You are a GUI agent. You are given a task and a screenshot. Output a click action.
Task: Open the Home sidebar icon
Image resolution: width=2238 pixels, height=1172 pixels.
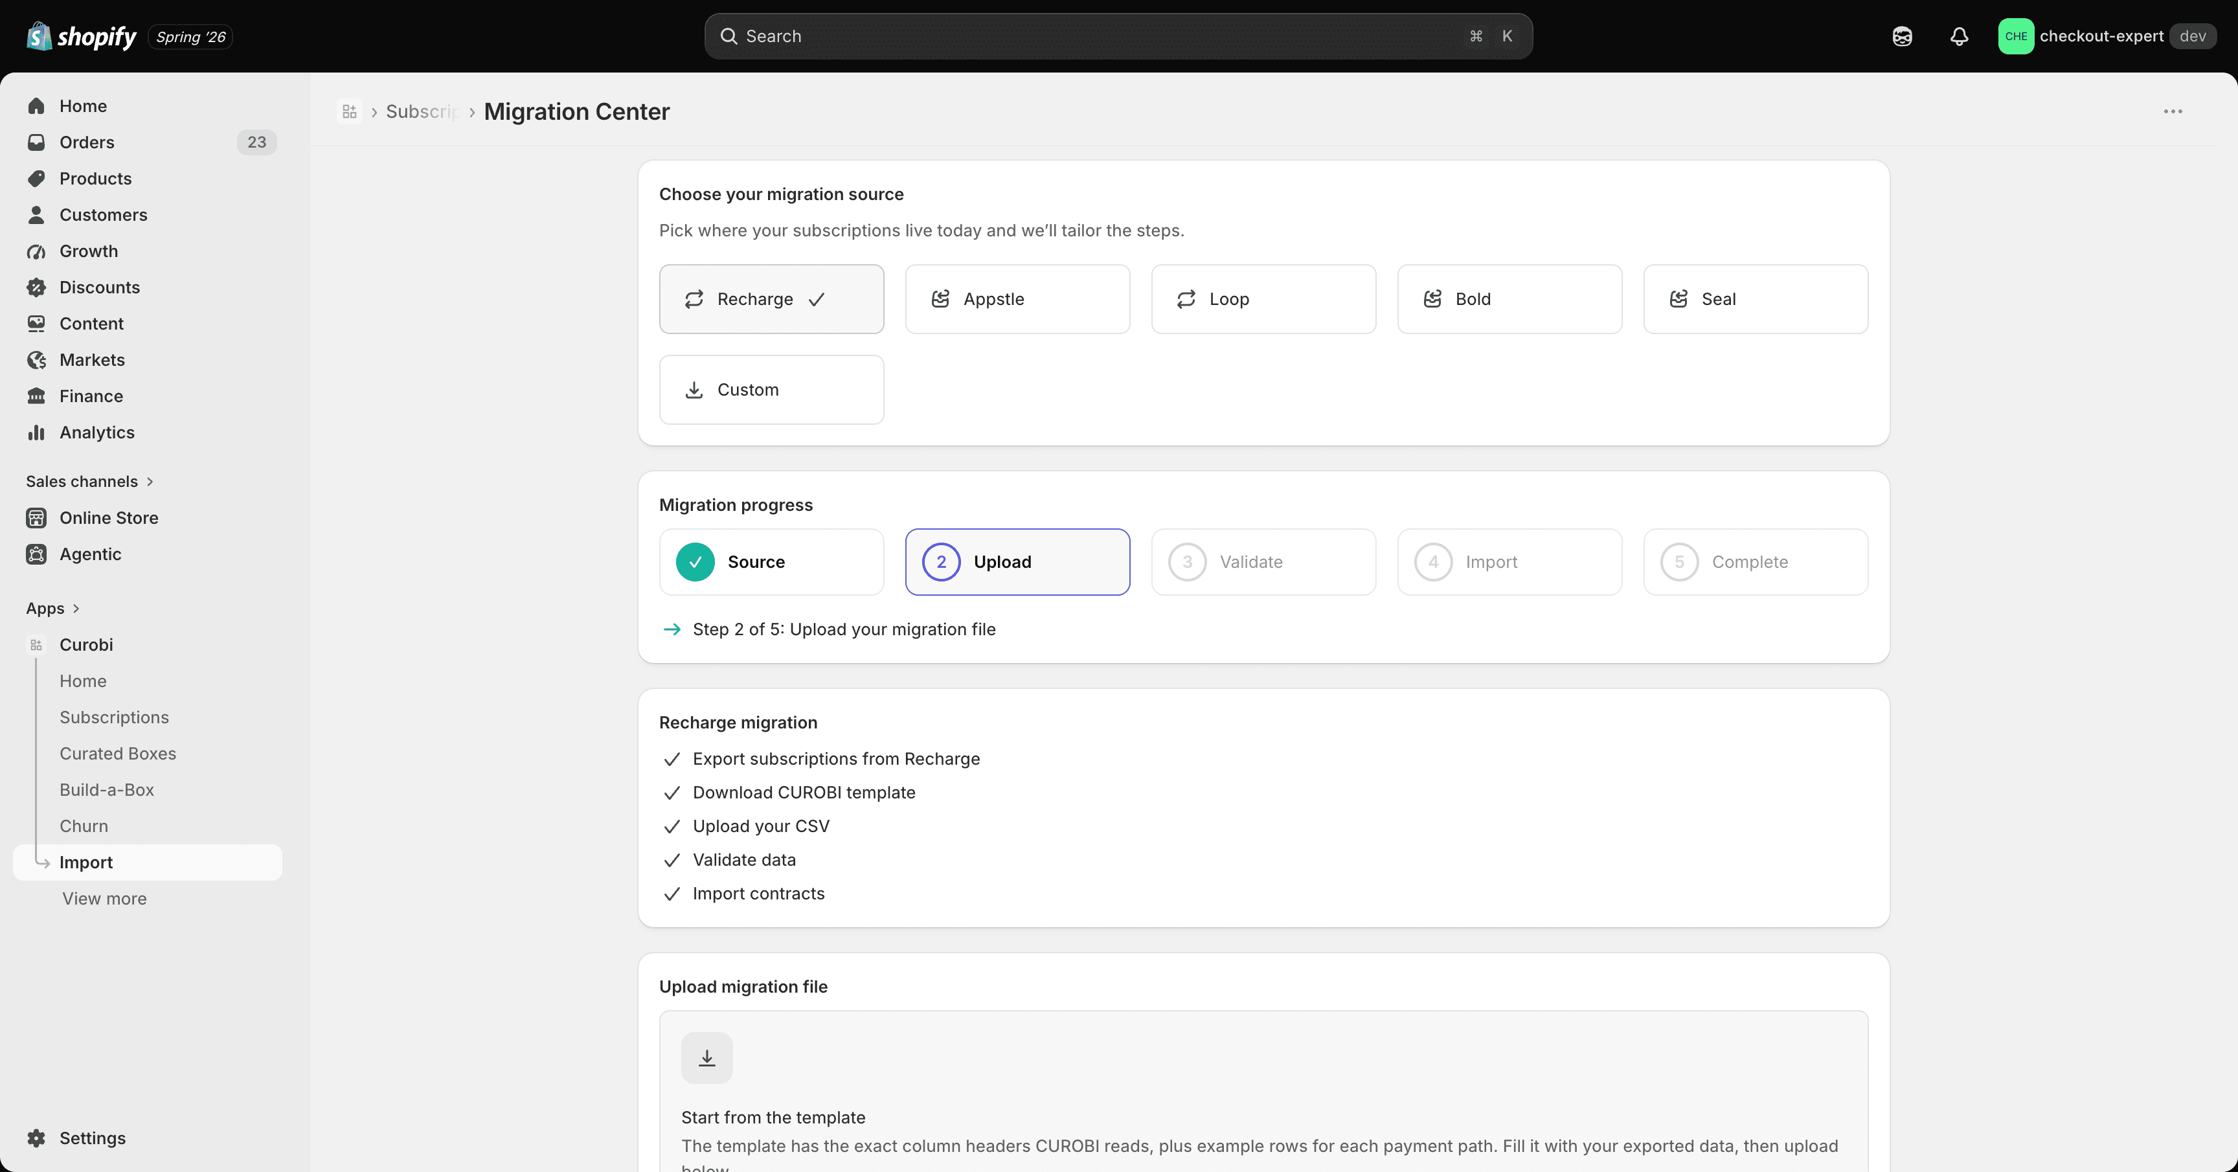tap(36, 106)
